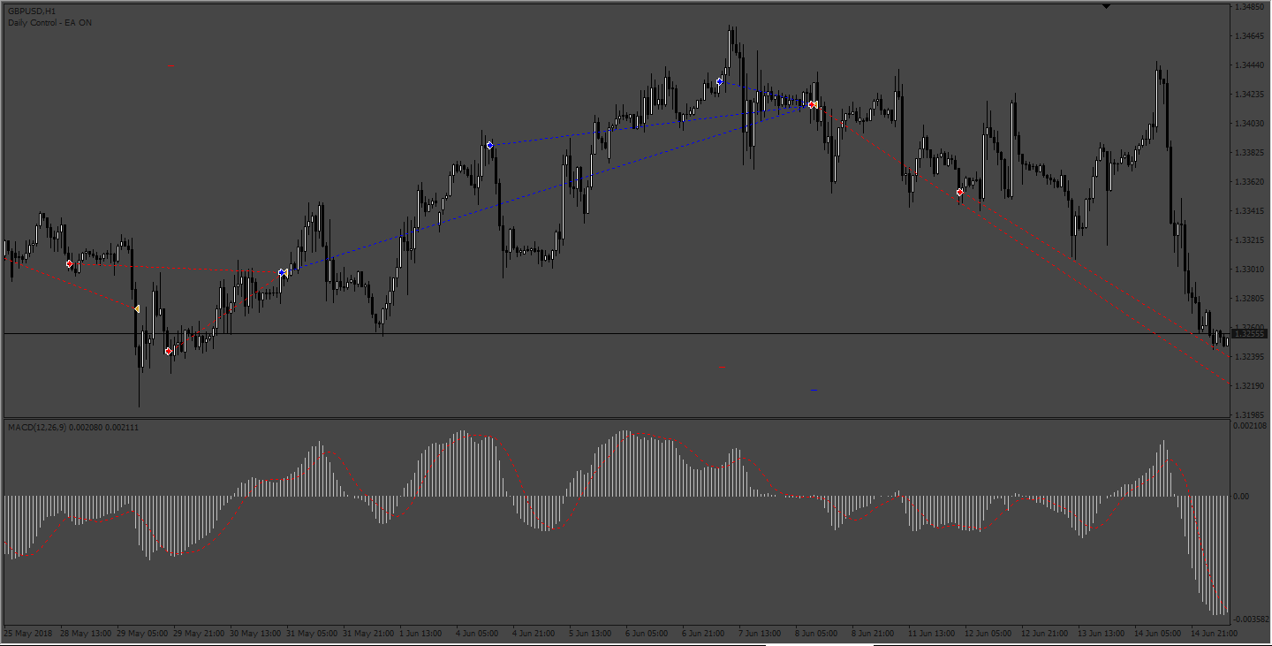
Task: Click the 1.32805 price scale value
Action: click(x=1251, y=299)
